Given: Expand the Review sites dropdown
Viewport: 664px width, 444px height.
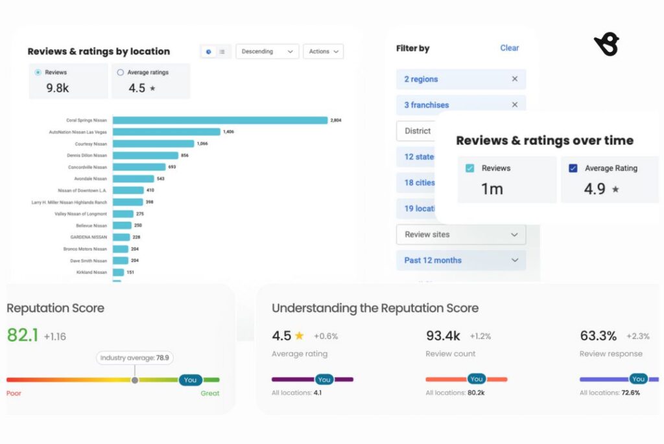Looking at the screenshot, I should click(460, 234).
